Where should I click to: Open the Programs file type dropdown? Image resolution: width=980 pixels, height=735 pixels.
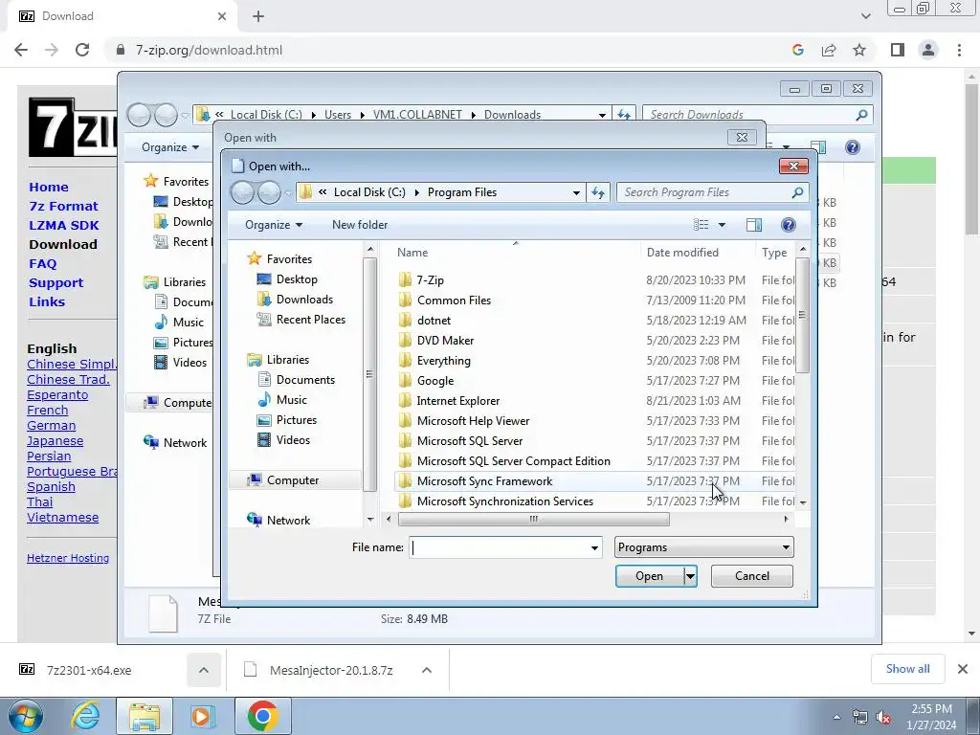pyautogui.click(x=703, y=547)
